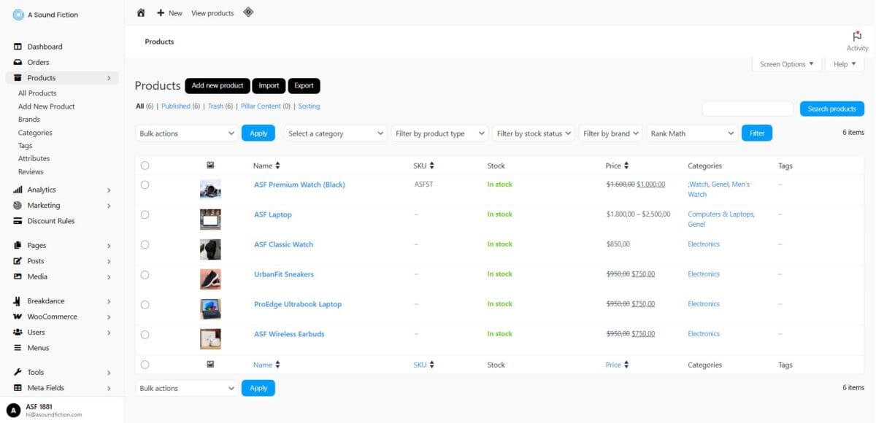Click the ASF Classic Watch thumbnail image
The width and height of the screenshot is (876, 423).
[210, 249]
